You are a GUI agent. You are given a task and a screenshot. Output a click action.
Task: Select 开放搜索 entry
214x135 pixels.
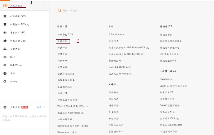click(114, 41)
